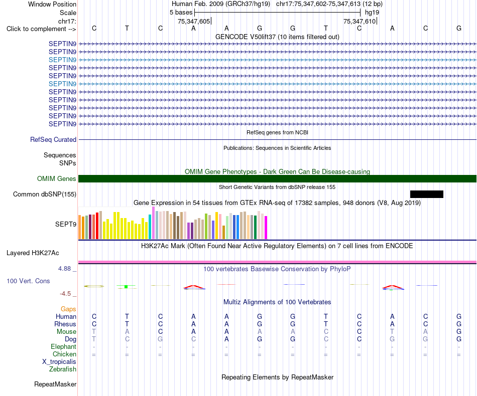Select the Elephant alignment row label
This screenshot has height=396, width=477.
(63, 347)
